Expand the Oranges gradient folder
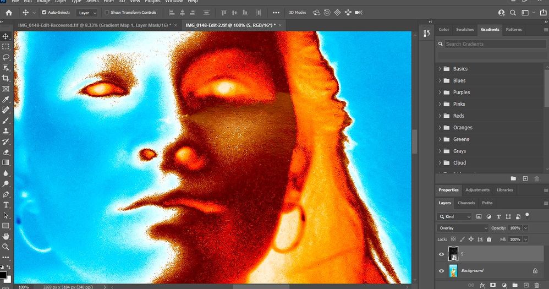The image size is (549, 289). click(440, 128)
